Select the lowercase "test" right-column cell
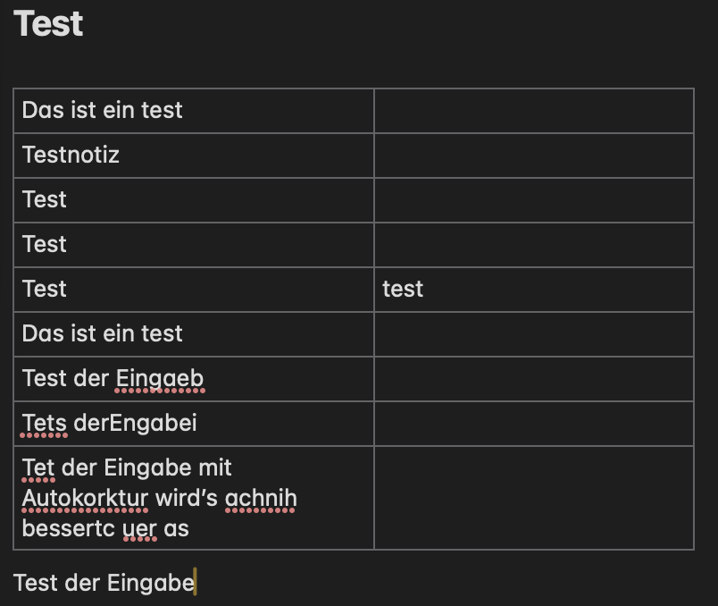 point(403,289)
